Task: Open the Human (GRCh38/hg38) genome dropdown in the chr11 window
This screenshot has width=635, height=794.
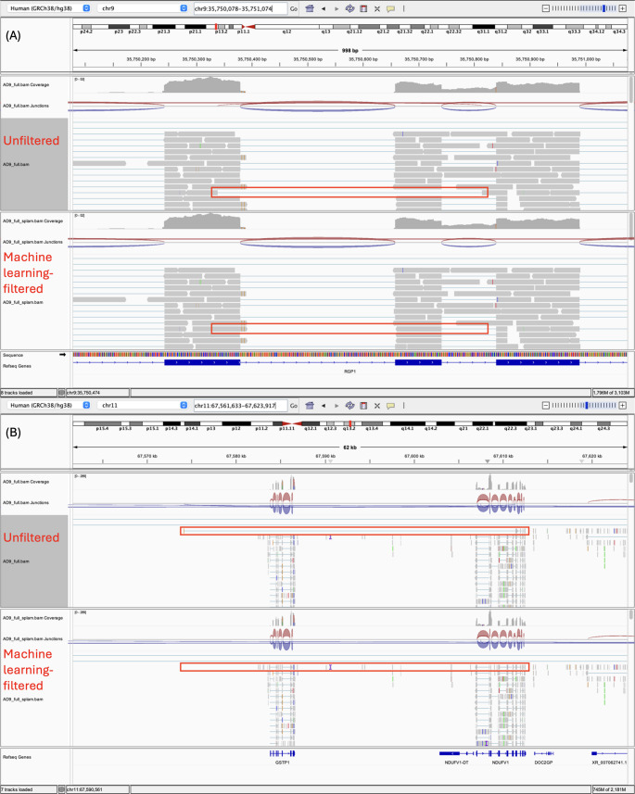Action: (x=47, y=406)
